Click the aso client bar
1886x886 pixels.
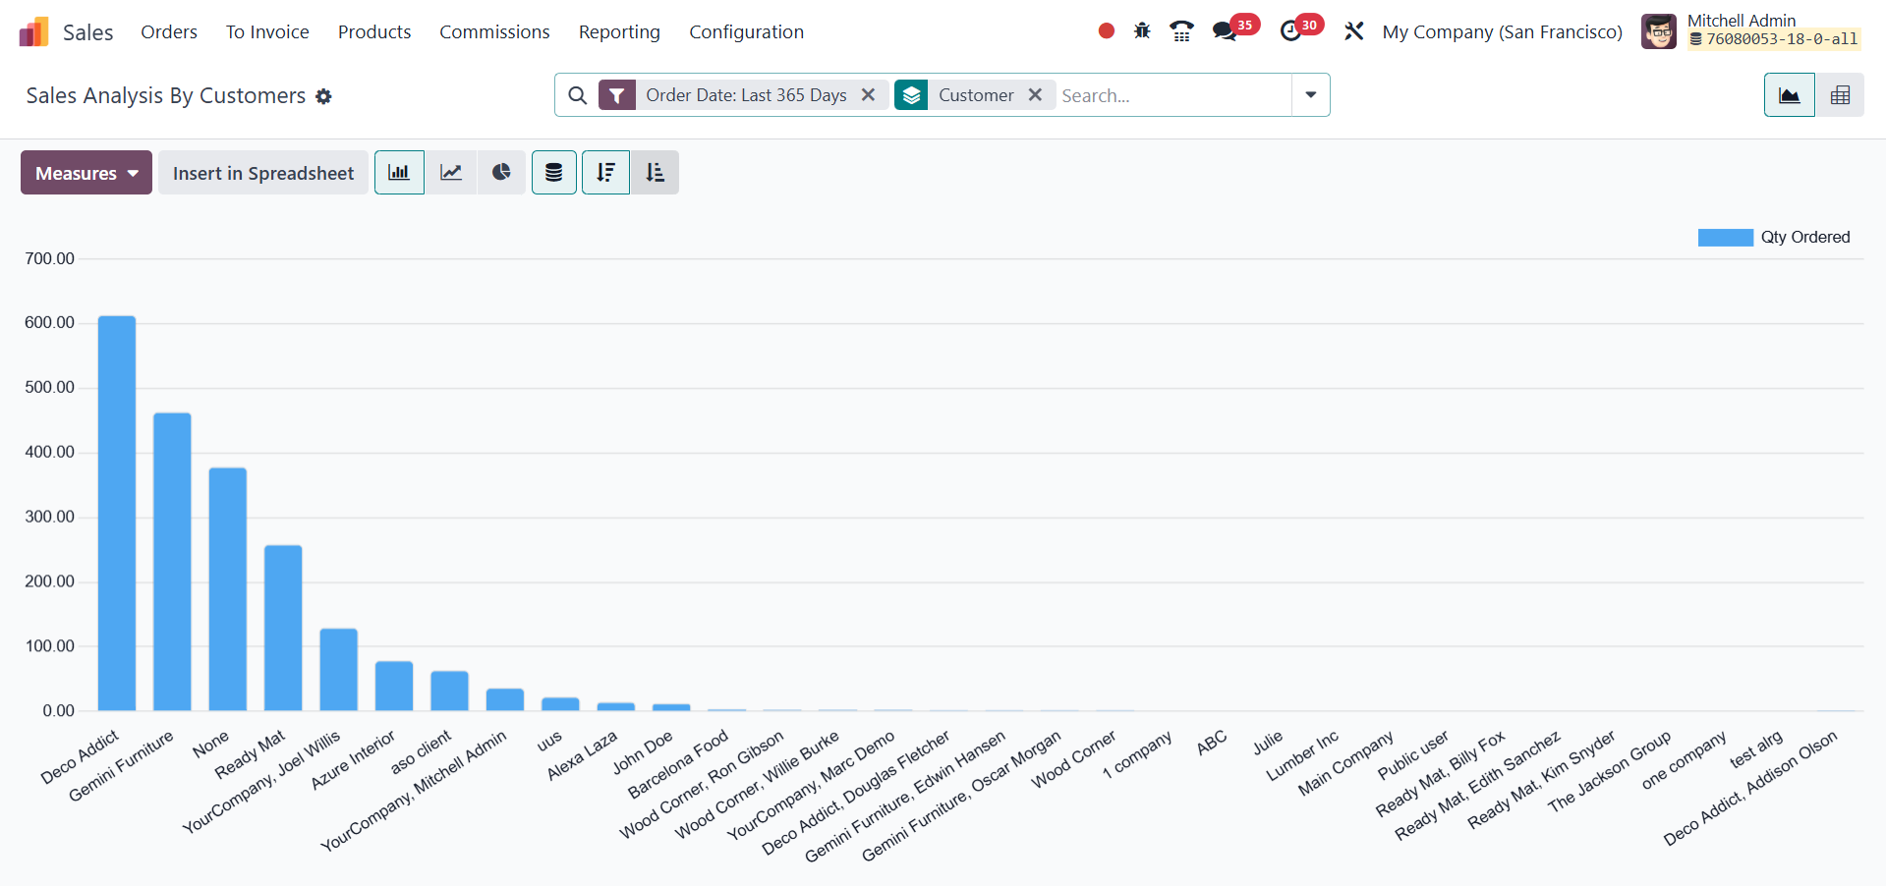(449, 691)
